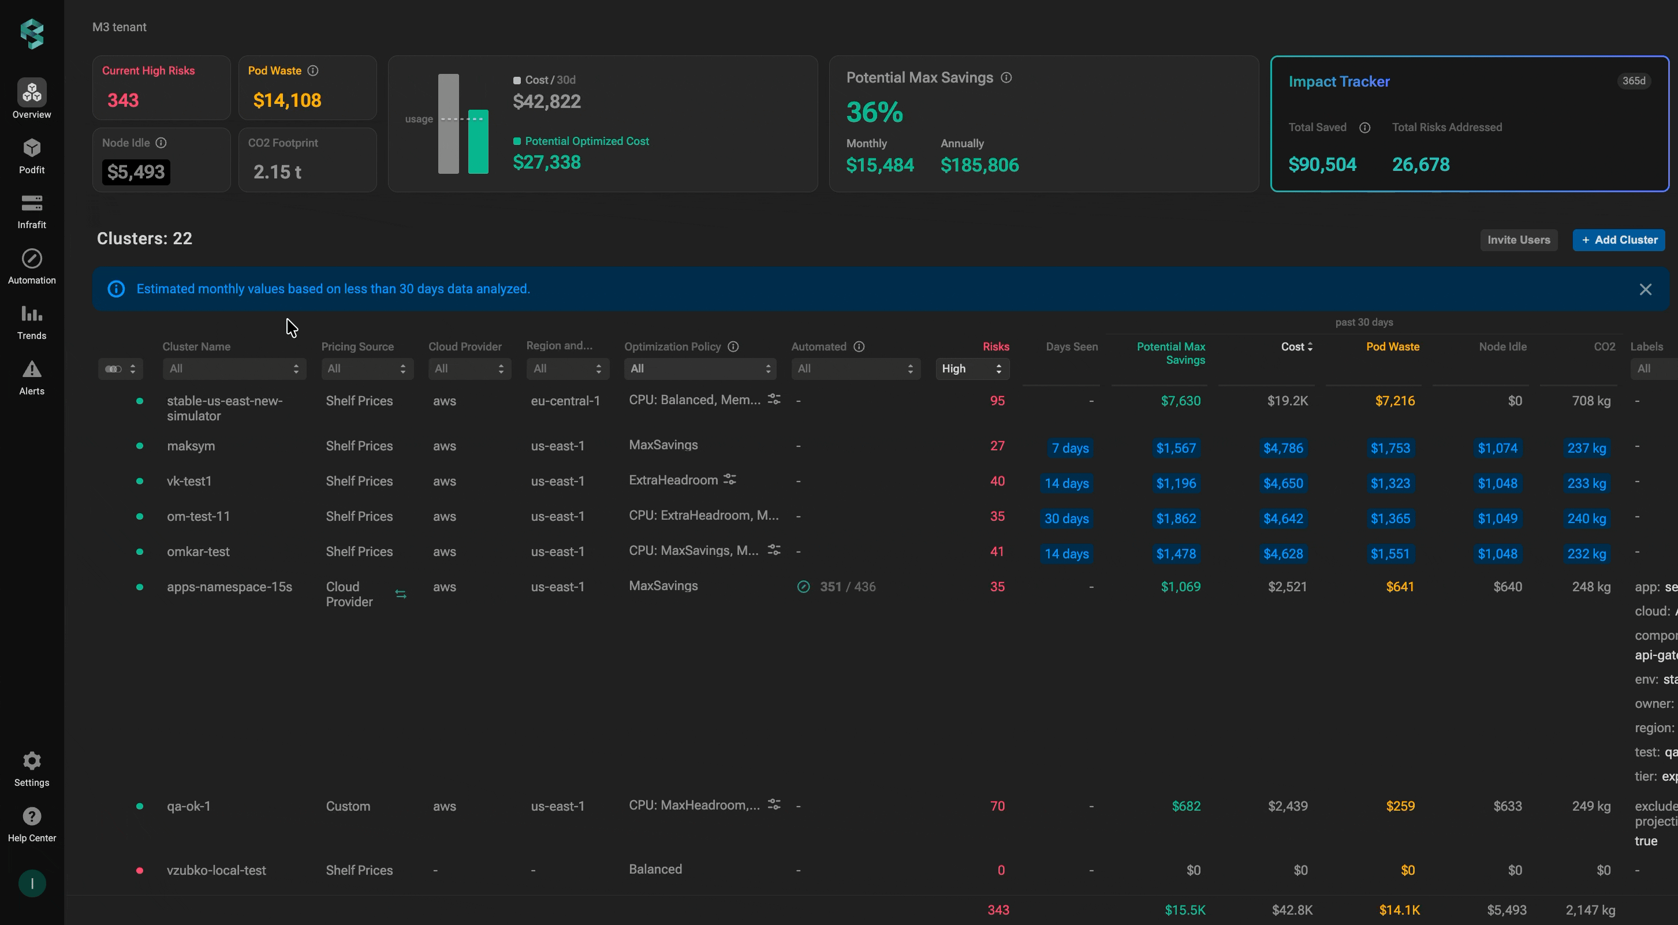Click risks count 95 for stable-us-east-new-simulator

(x=997, y=401)
